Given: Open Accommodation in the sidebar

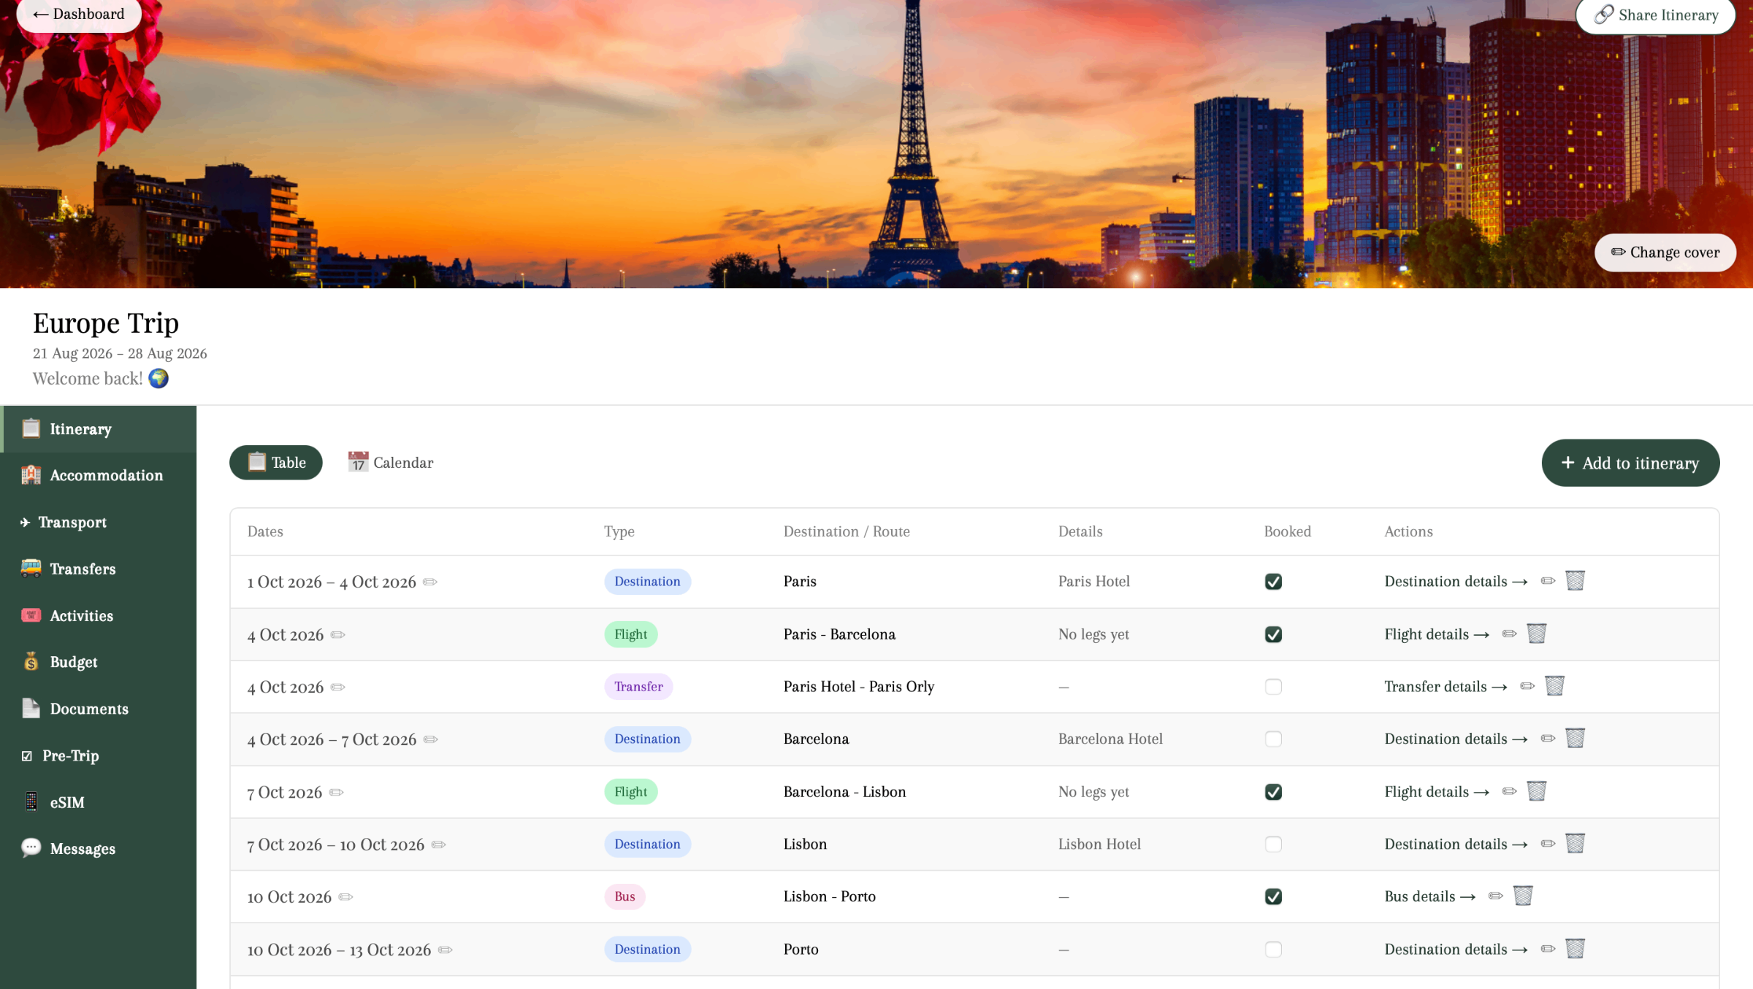Looking at the screenshot, I should point(98,475).
